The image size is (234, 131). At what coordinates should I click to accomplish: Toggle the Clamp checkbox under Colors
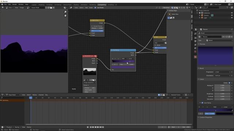229,83
